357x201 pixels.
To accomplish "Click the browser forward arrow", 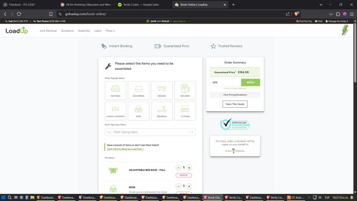I will click(x=12, y=14).
